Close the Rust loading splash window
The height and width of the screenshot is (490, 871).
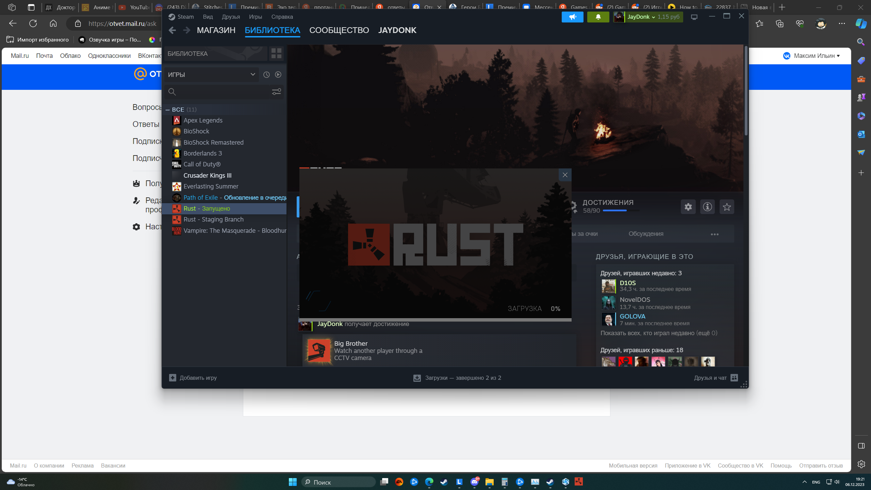(x=565, y=175)
